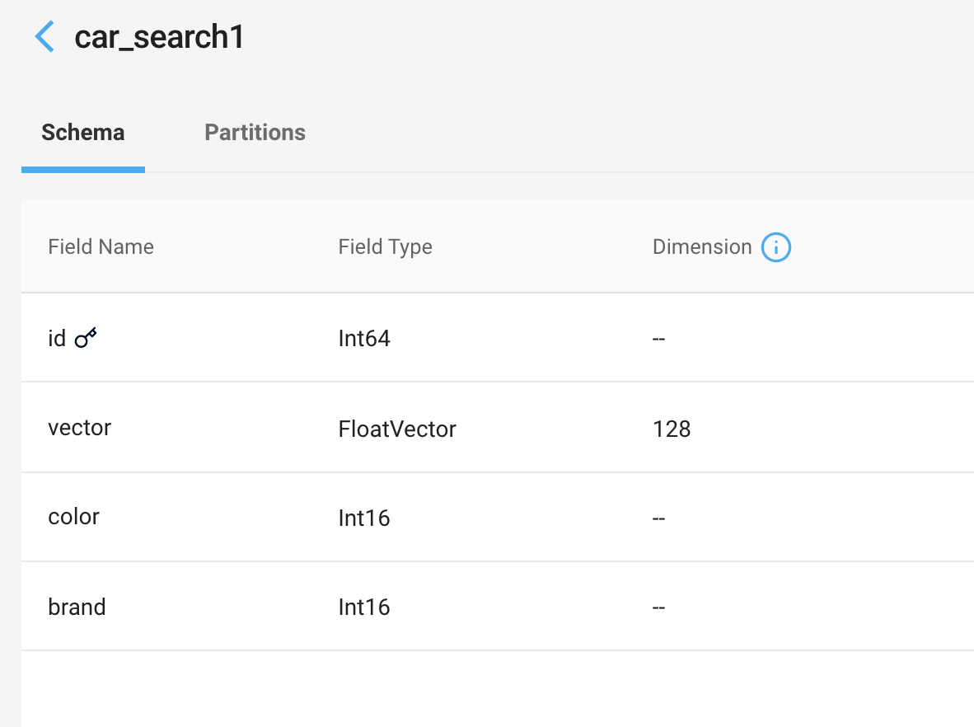Click the primary key icon beside id
Image resolution: width=974 pixels, height=727 pixels.
[87, 336]
